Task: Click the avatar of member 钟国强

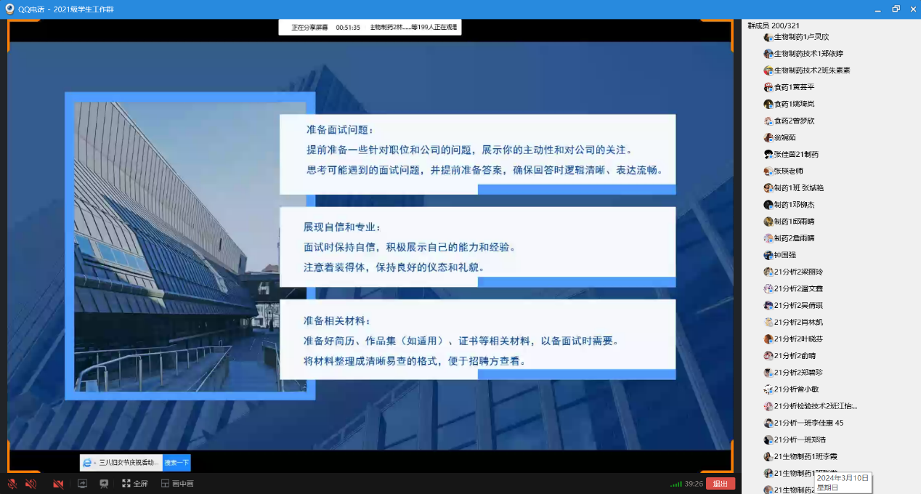Action: [x=768, y=255]
